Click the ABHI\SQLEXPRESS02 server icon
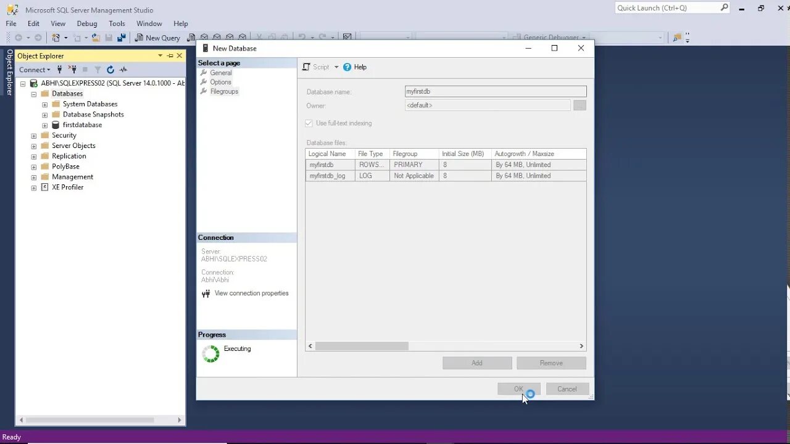 (34, 83)
